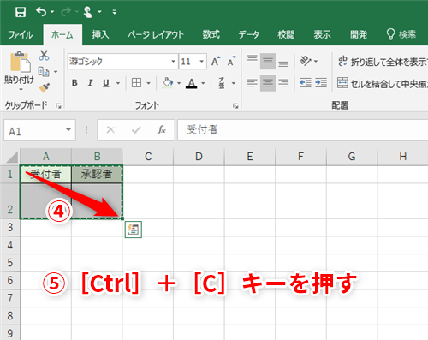Image resolution: width=428 pixels, height=340 pixels.
Task: Click the Increase Font Size icon
Action: pos(216,61)
